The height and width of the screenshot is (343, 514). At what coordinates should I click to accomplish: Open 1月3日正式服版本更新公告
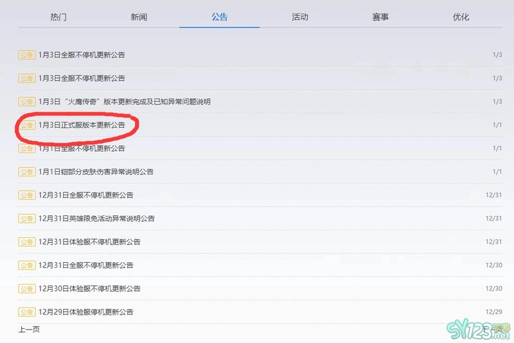pos(82,125)
